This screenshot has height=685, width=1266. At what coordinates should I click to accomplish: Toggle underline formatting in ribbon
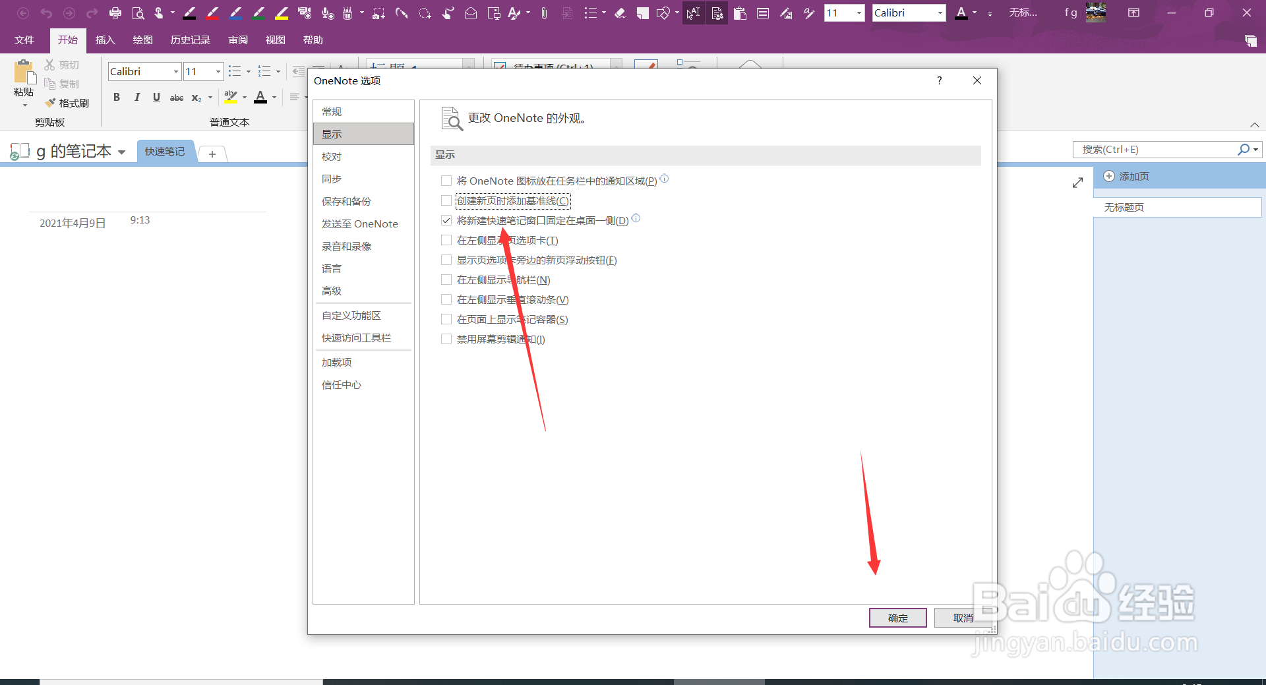click(x=156, y=98)
